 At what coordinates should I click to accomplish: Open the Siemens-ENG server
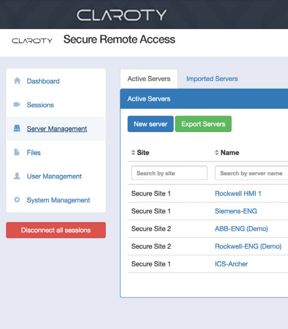236,211
